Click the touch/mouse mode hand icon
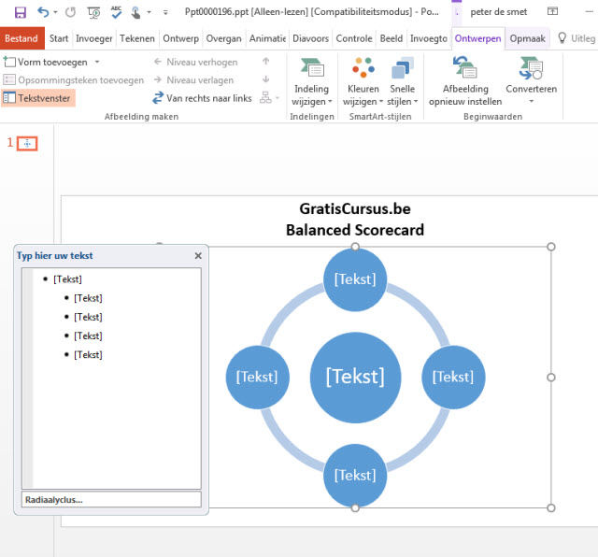Screen dimensions: 598x557 pyautogui.click(x=135, y=12)
